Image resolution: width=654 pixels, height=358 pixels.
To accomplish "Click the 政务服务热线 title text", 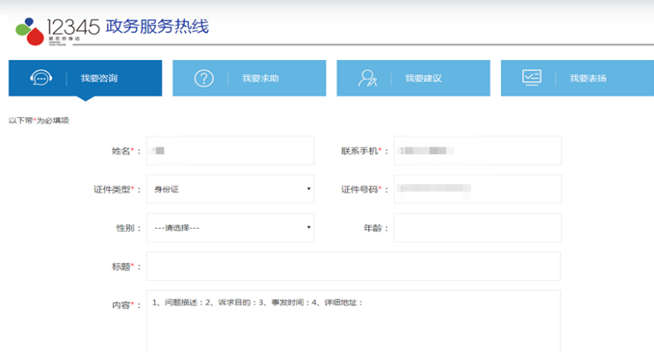I will pyautogui.click(x=158, y=27).
